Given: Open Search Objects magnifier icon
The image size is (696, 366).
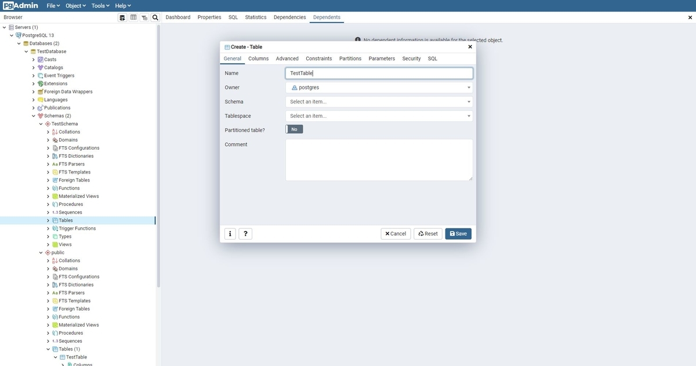Looking at the screenshot, I should click(155, 17).
